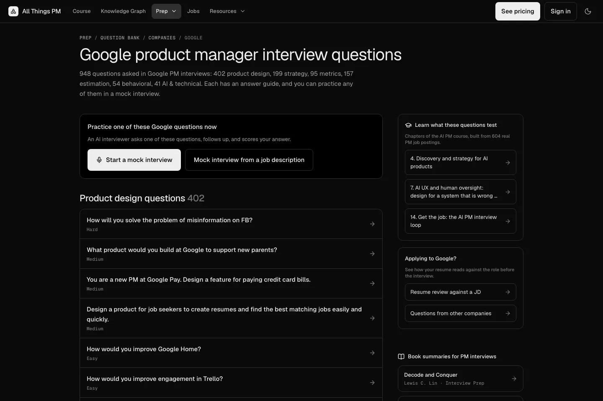This screenshot has width=603, height=401.
Task: Click arrow on improve Google Home question
Action: (372, 353)
